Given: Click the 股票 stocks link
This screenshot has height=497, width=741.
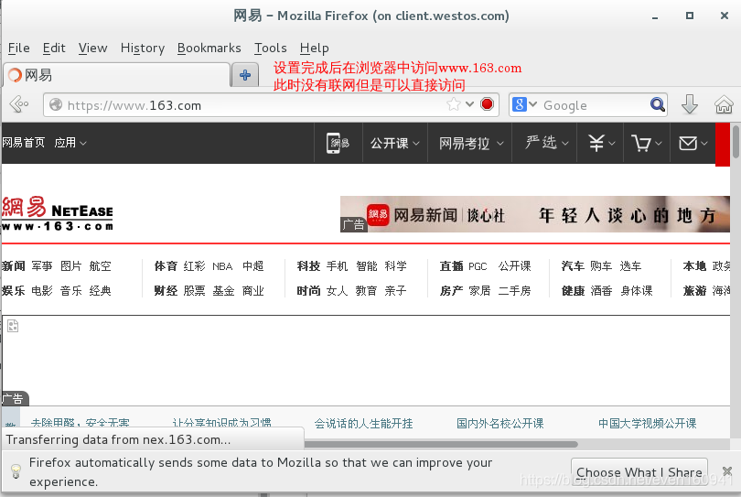Looking at the screenshot, I should coord(194,290).
